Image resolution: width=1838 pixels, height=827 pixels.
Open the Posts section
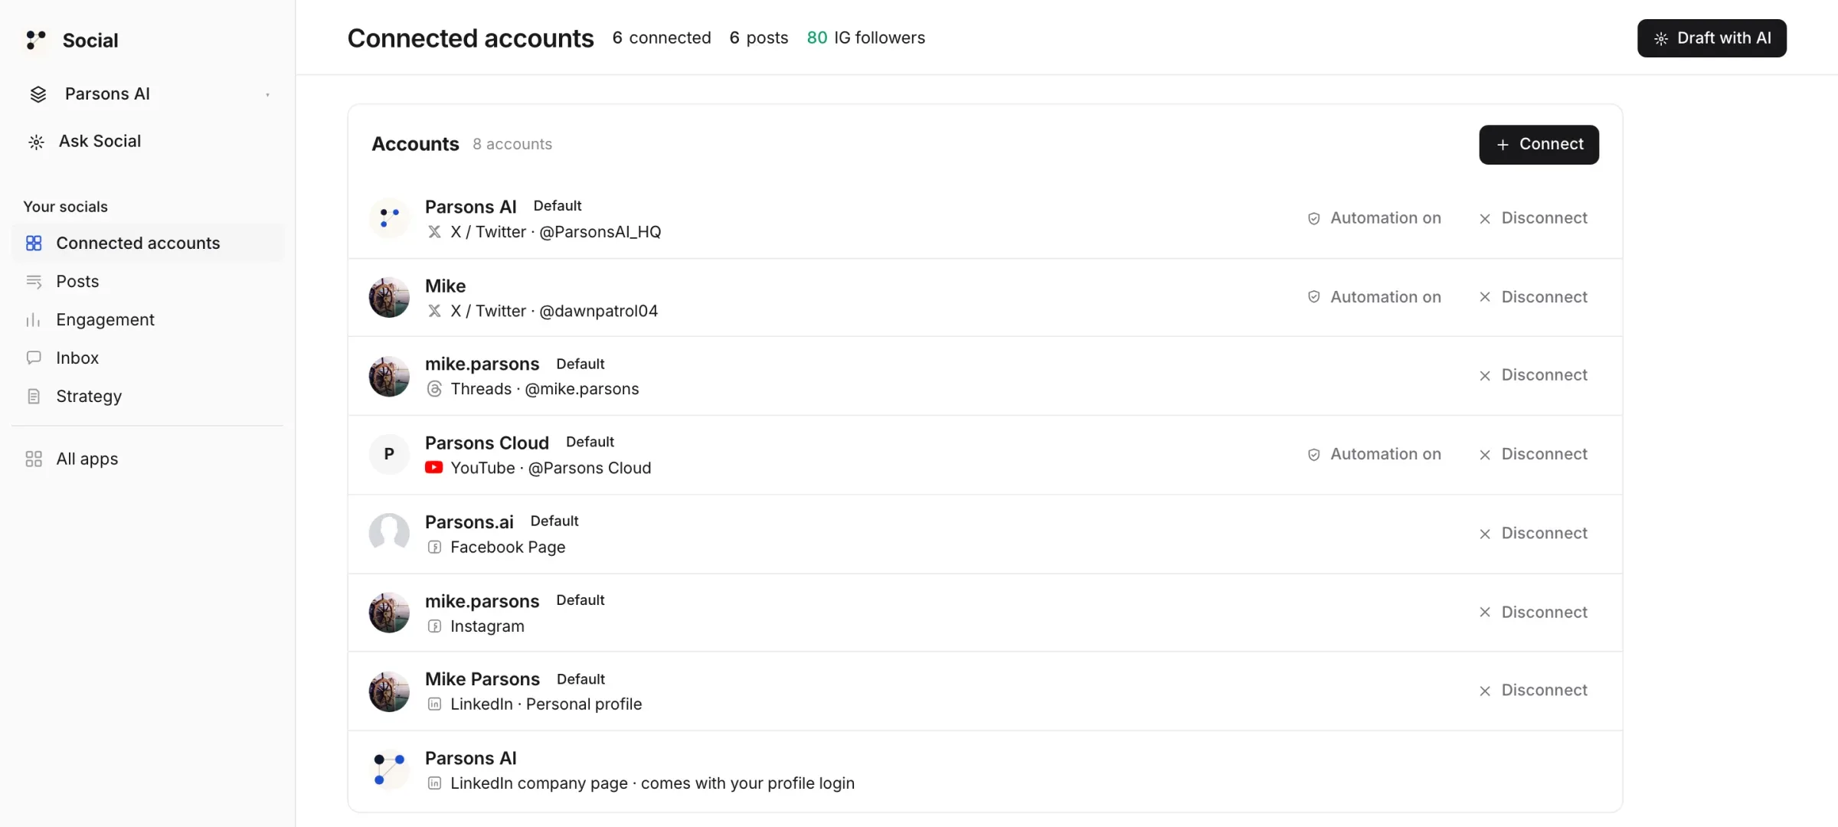click(x=148, y=281)
